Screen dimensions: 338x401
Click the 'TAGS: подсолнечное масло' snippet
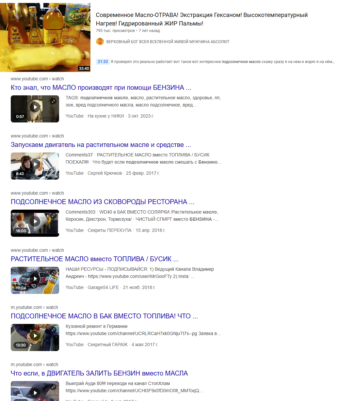[x=143, y=101]
